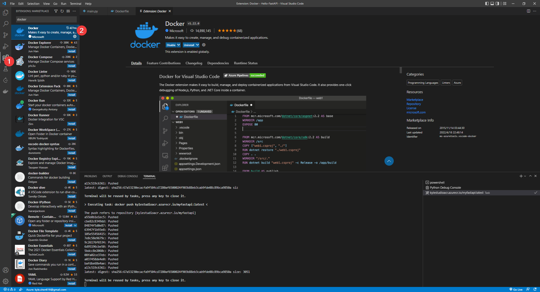Click the filter extensions funnel icon

[56, 11]
